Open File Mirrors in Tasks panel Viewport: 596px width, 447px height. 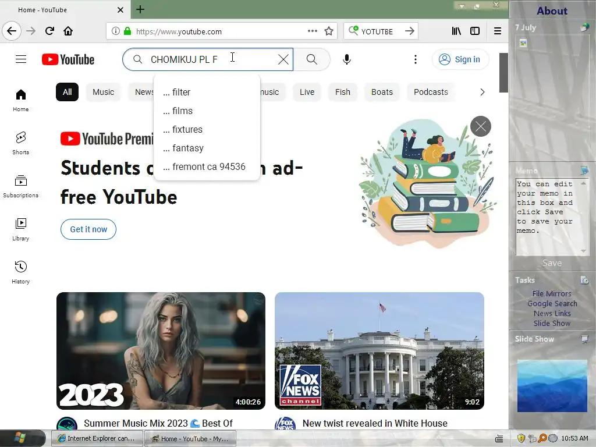(552, 293)
